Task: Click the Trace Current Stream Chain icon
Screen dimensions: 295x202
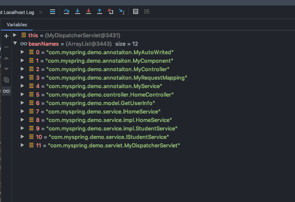Action: click(147, 12)
